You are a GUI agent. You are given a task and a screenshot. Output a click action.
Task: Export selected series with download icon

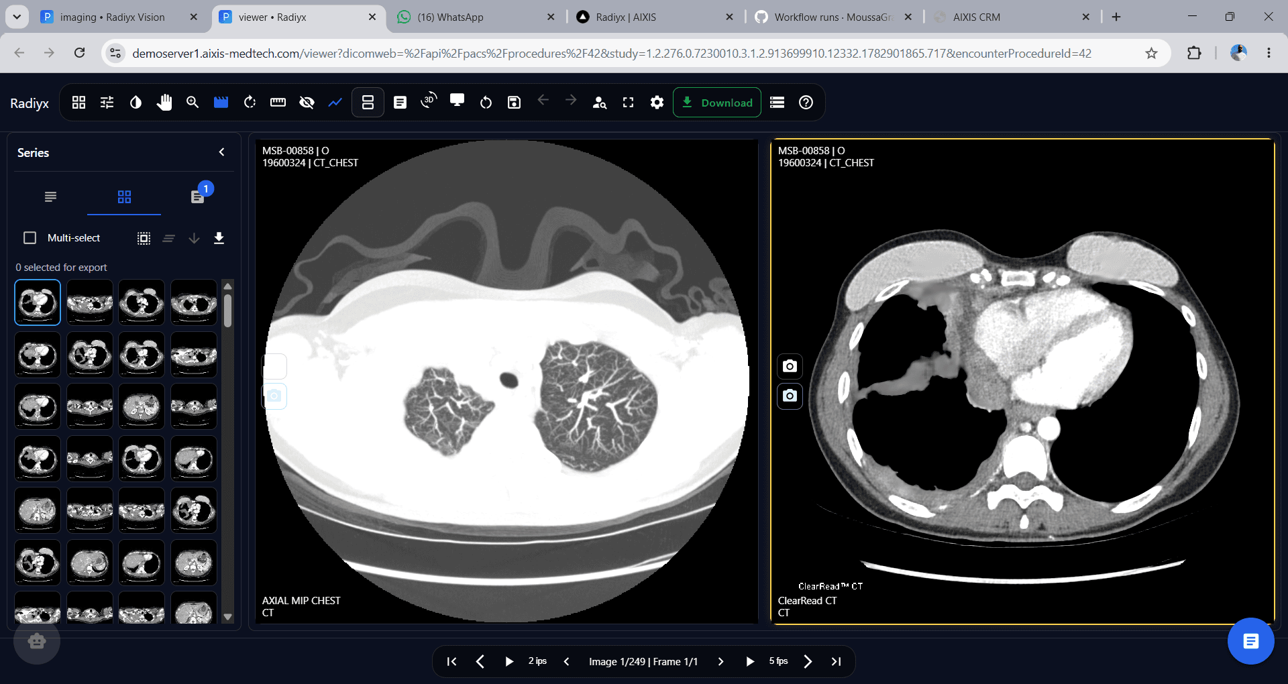[219, 238]
